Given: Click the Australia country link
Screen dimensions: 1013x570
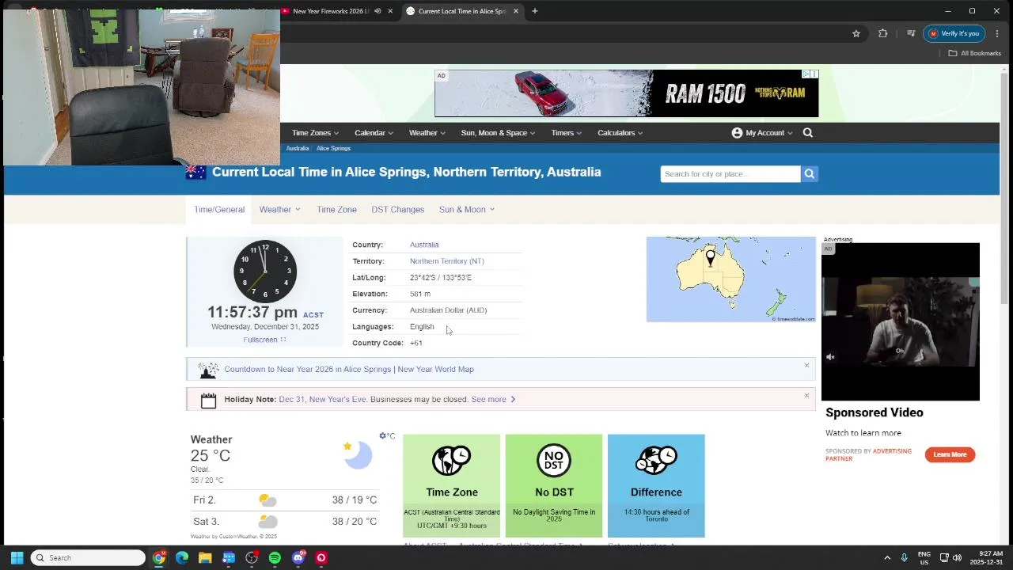Looking at the screenshot, I should [x=424, y=245].
